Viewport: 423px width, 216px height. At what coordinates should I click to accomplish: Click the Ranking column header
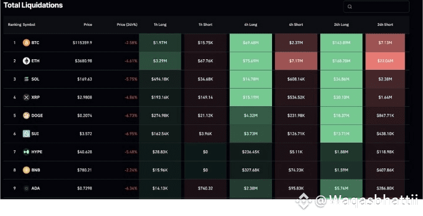(x=15, y=25)
